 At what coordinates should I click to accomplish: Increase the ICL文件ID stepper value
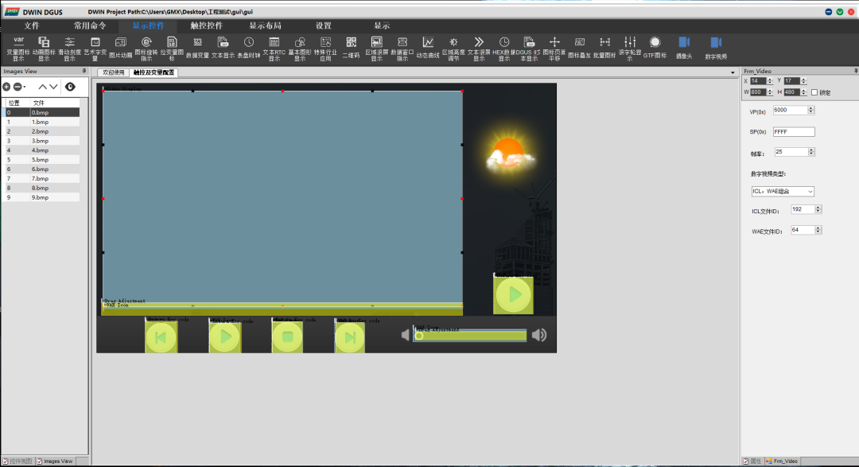point(818,207)
